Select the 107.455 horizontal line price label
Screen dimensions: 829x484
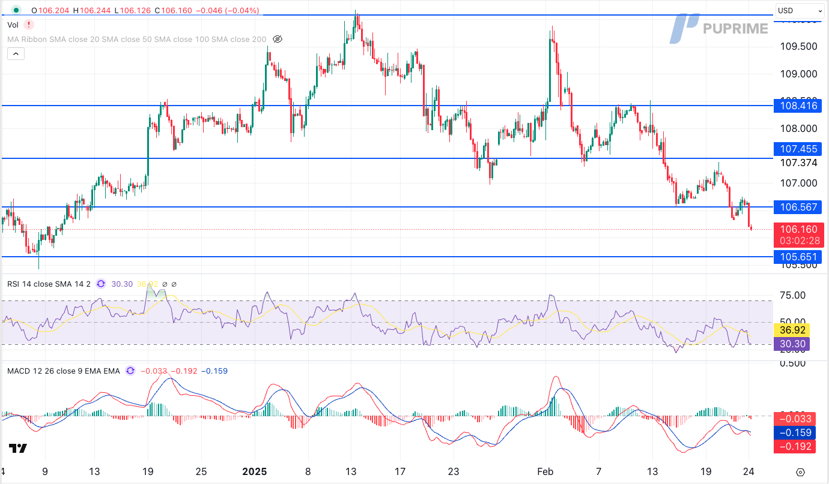click(x=799, y=149)
